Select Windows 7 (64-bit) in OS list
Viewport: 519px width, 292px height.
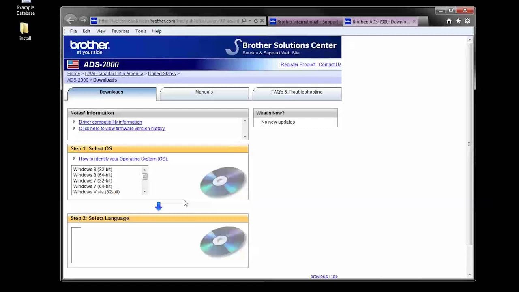[93, 187]
